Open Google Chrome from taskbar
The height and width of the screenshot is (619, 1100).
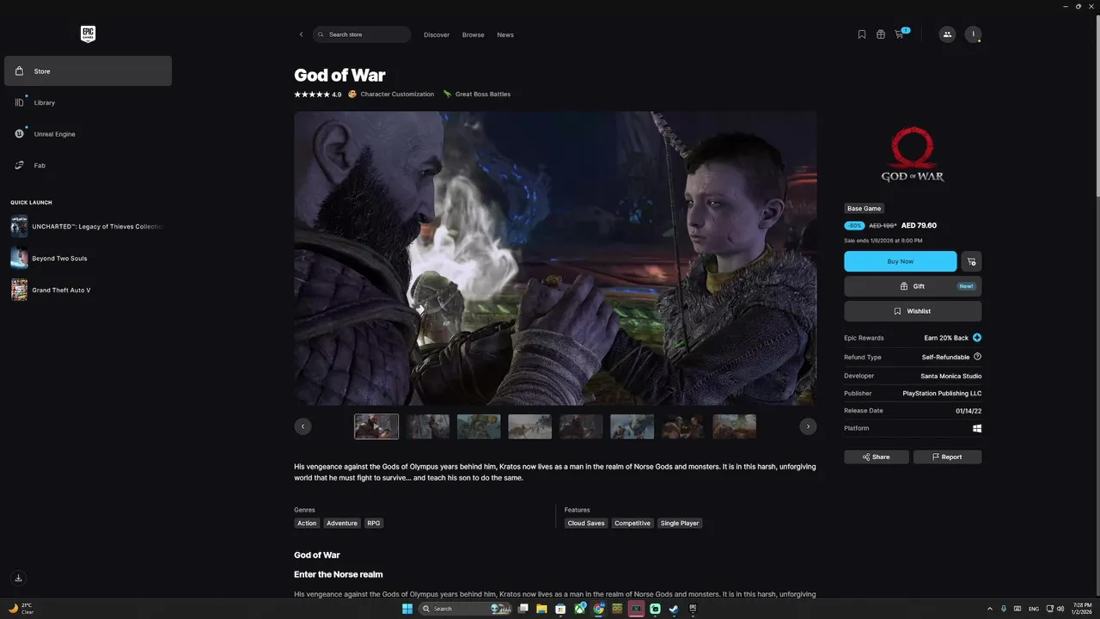click(x=599, y=609)
